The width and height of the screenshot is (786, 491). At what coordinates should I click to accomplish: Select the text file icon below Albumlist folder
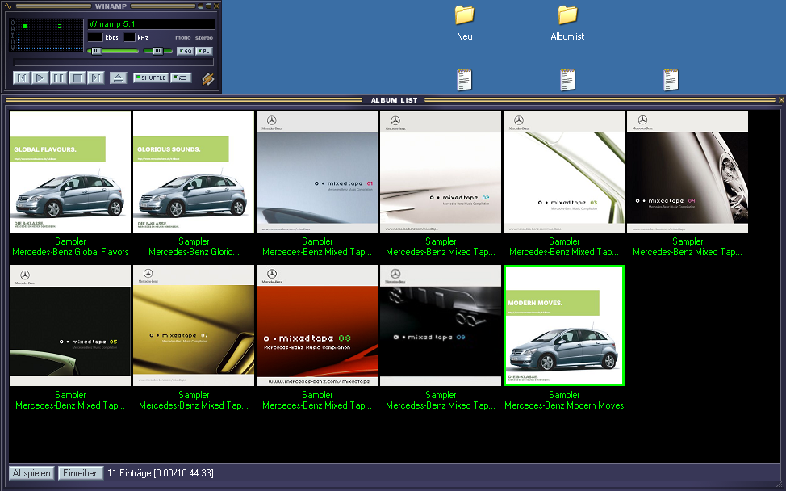point(567,80)
